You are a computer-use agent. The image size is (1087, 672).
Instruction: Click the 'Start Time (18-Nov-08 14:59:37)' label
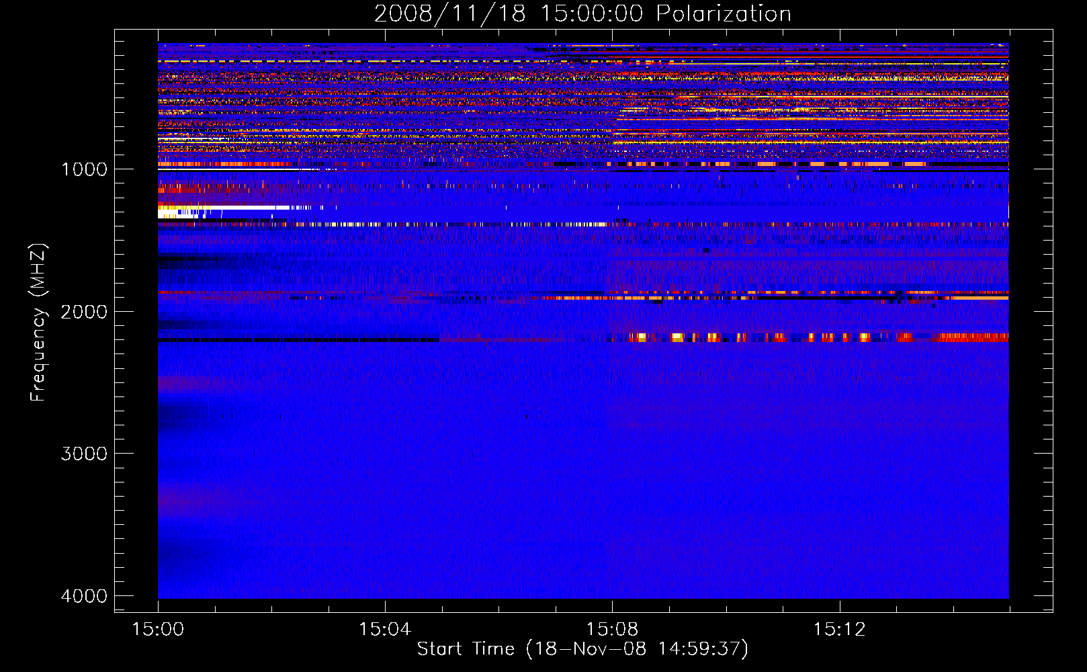click(582, 649)
